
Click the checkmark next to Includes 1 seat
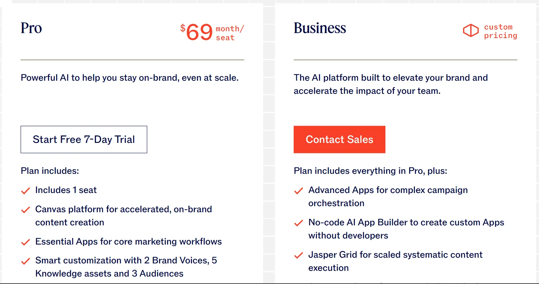[26, 191]
